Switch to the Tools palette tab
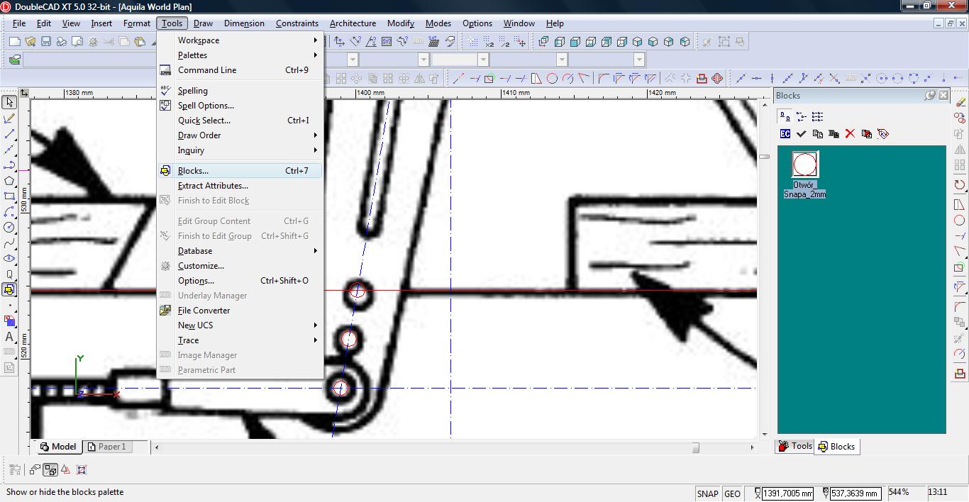Image resolution: width=969 pixels, height=502 pixels. coord(795,447)
